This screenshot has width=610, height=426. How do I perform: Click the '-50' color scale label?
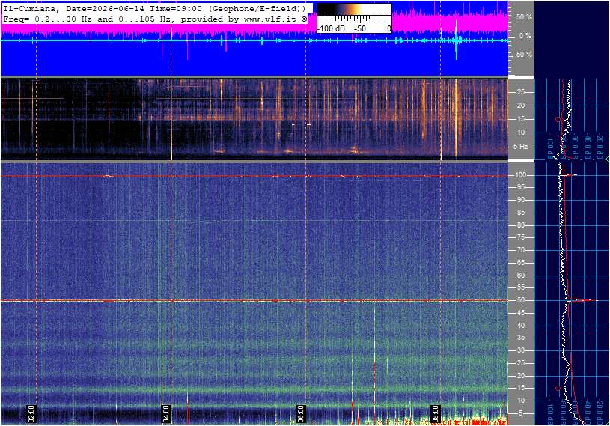coord(360,28)
